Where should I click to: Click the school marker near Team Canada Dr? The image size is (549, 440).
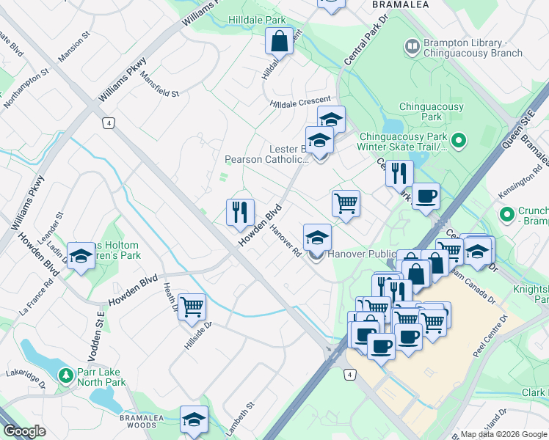point(477,251)
